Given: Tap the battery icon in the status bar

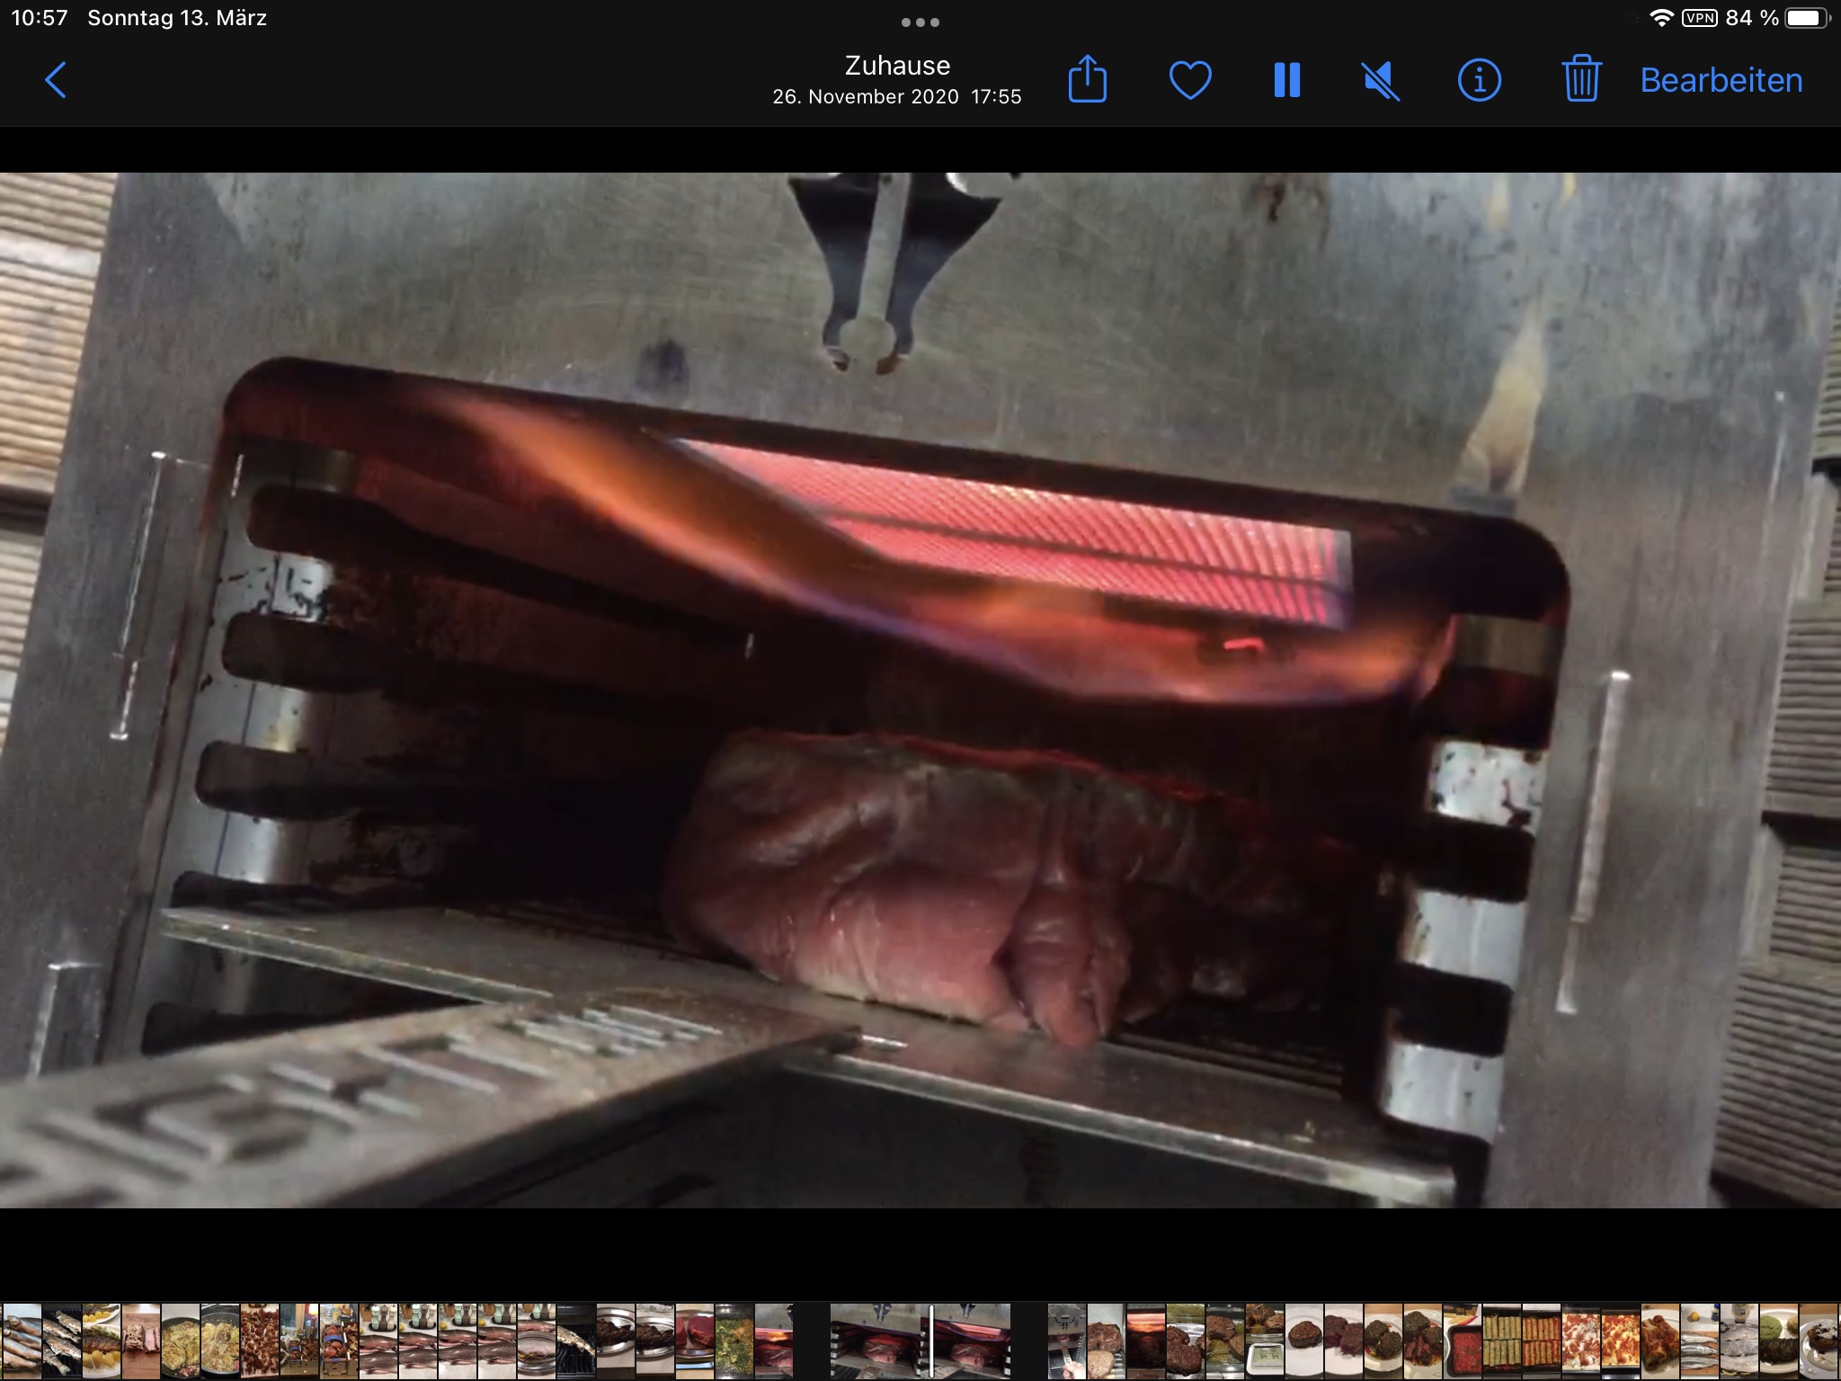Looking at the screenshot, I should tap(1807, 18).
